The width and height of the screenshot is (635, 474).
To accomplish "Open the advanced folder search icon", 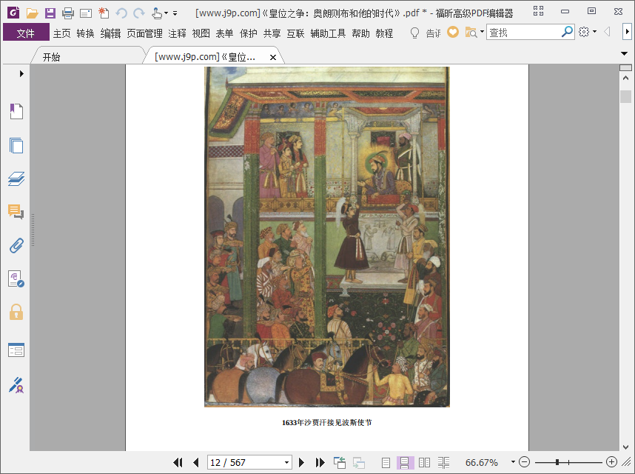I will (471, 32).
